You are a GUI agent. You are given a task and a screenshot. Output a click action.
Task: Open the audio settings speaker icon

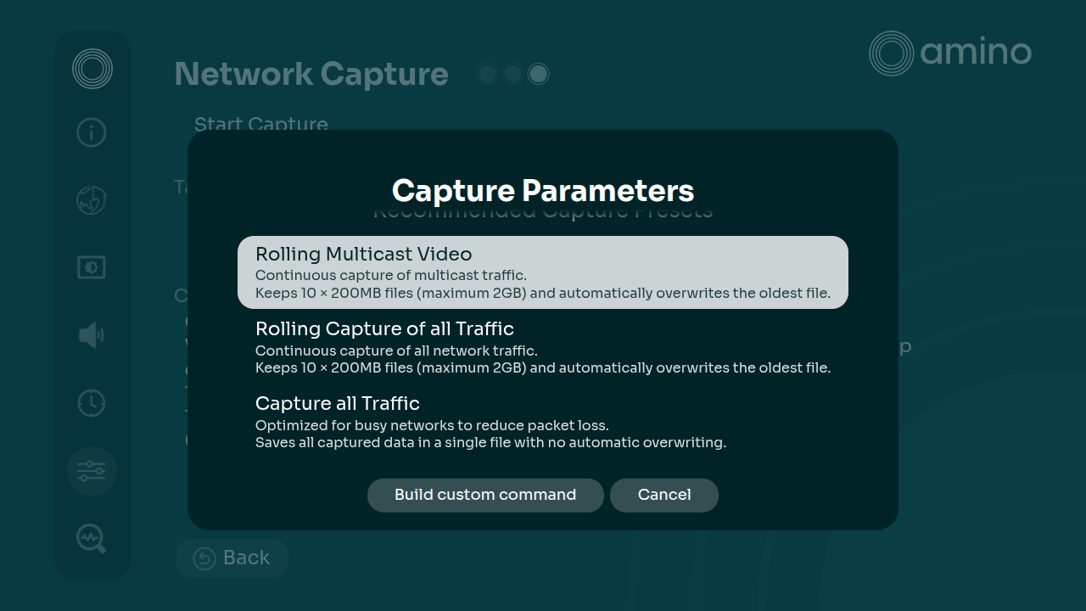click(x=91, y=334)
